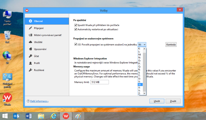The width and height of the screenshot is (206, 120).
Task: Open the Další informace link
Action: point(39,101)
